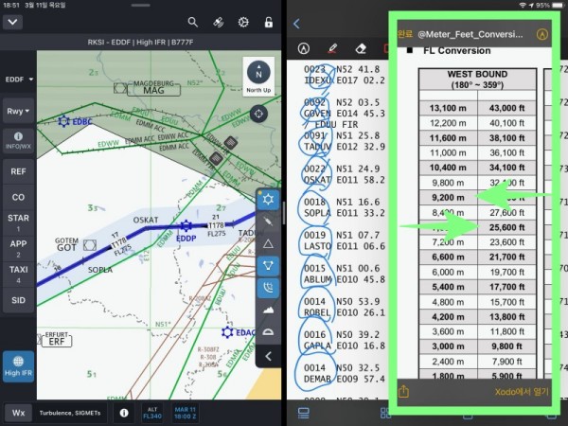Screen dimensions: 568x426
Task: Select the eraser tool
Action: pyautogui.click(x=360, y=47)
